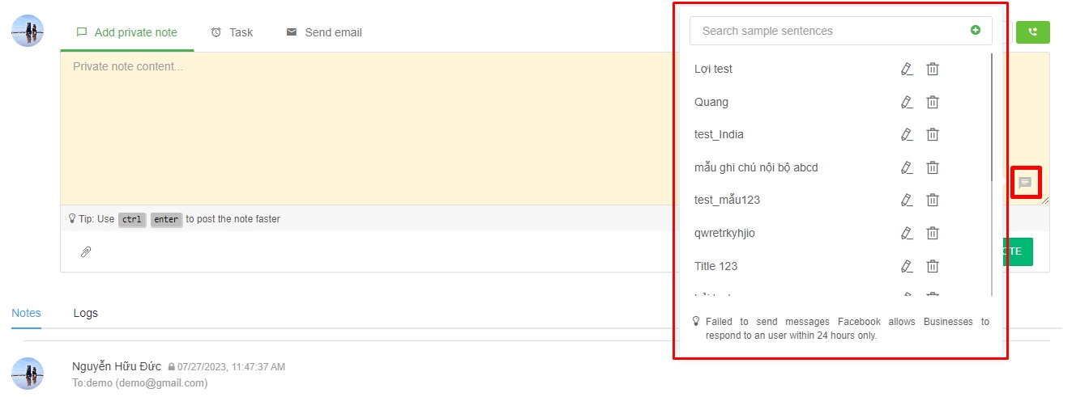Screen dimensions: 1072x397
Task: Delete the Title 123 sample sentence
Action: coord(933,266)
